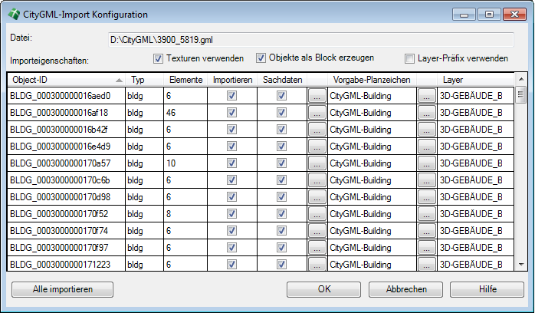Click Planzeichen ellipsis button for BLDG_000300000016b42f
This screenshot has height=313, width=535.
click(317, 130)
